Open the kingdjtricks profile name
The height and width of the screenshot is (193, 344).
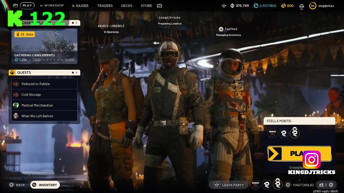click(x=326, y=6)
